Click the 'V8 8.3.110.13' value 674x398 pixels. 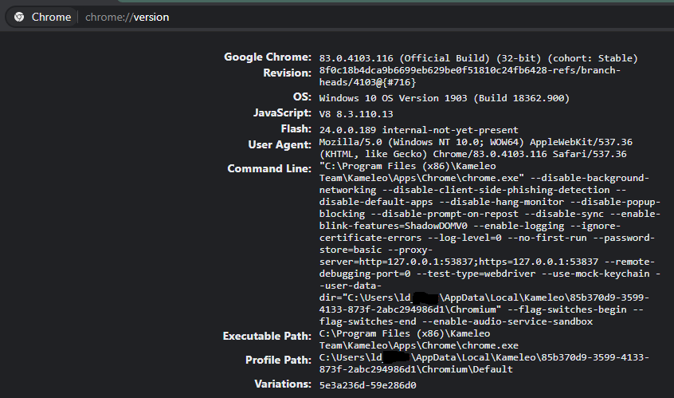tap(356, 114)
